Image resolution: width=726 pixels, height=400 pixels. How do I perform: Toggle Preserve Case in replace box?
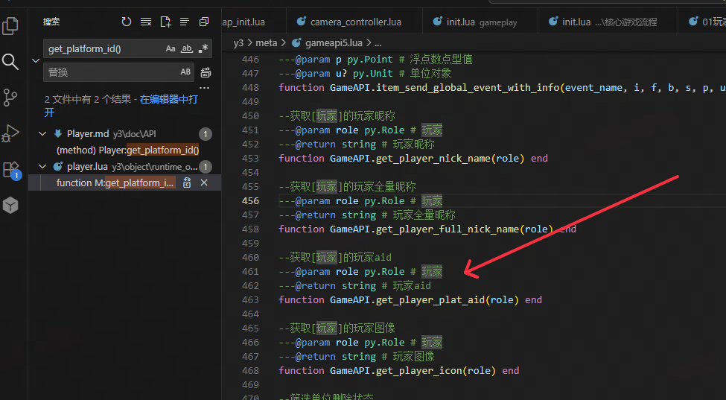point(185,72)
